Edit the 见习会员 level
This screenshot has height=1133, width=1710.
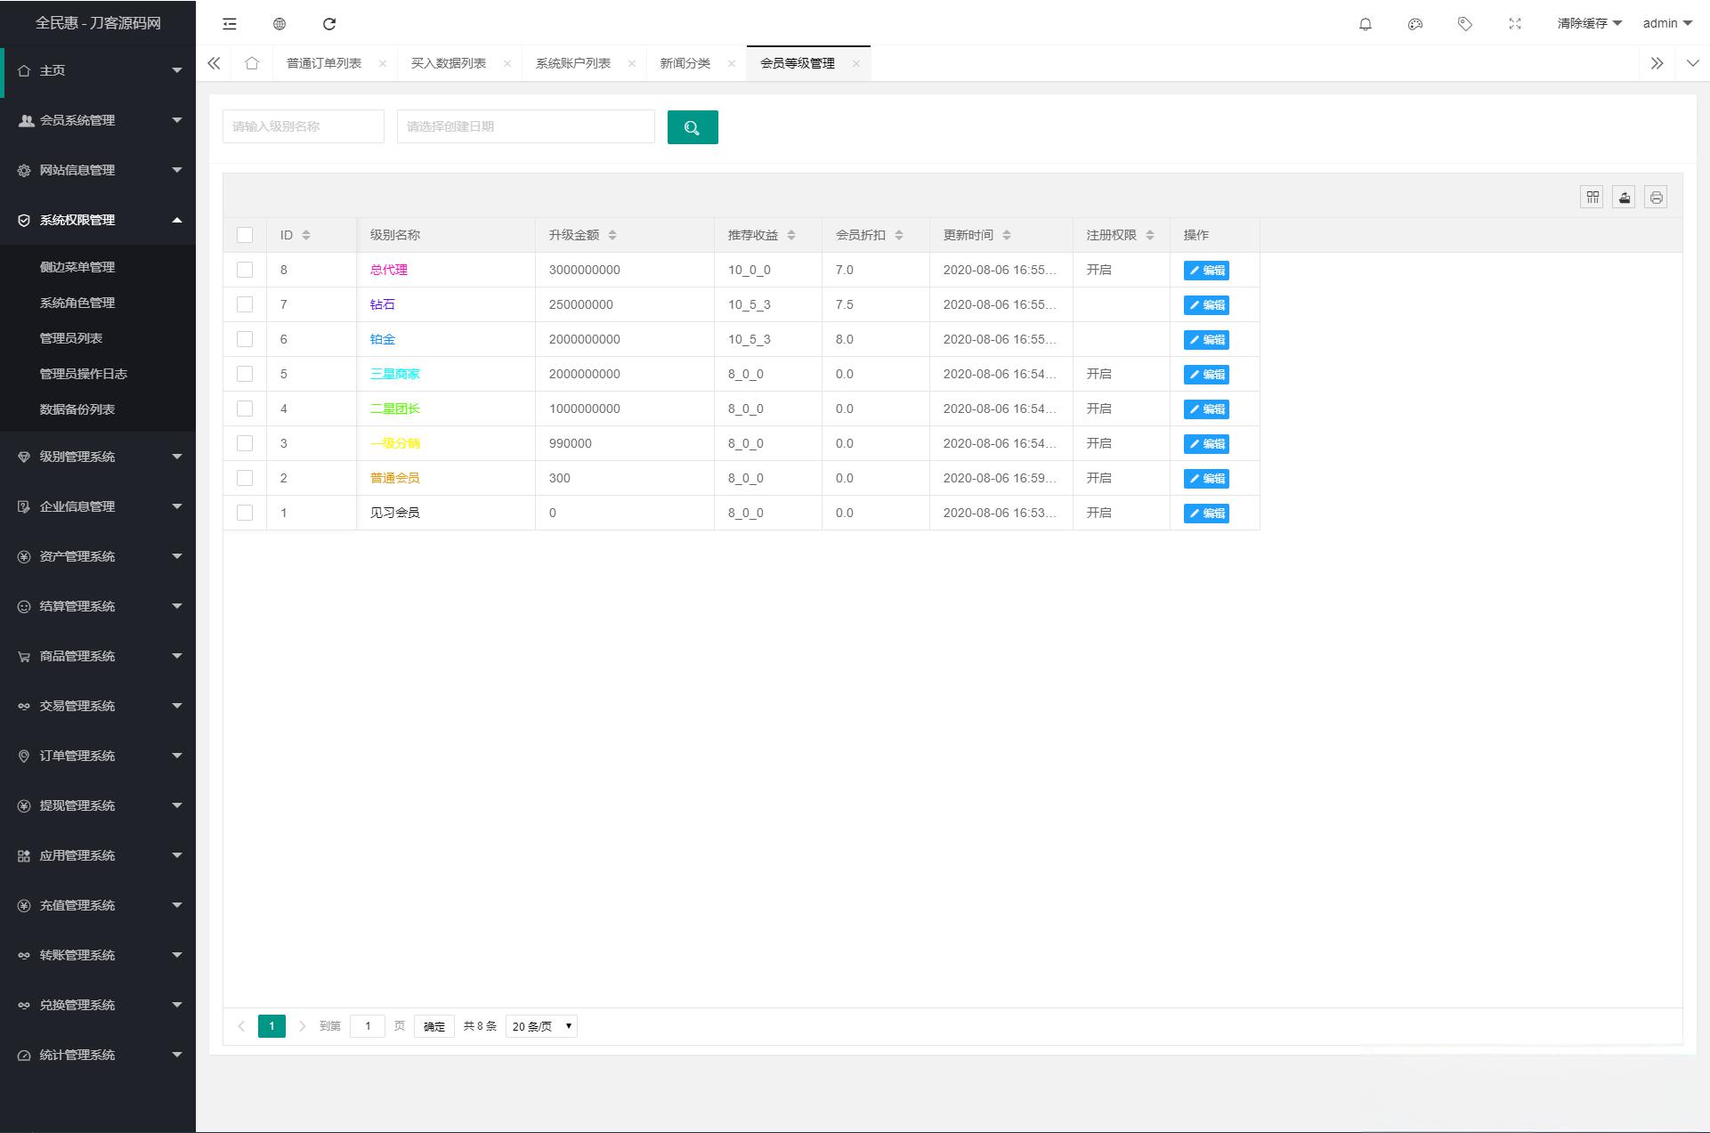pyautogui.click(x=1206, y=514)
